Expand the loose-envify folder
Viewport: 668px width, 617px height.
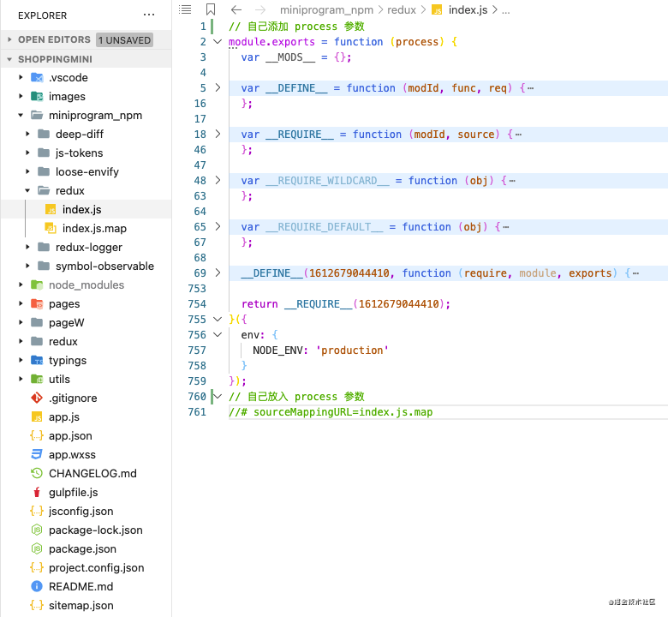27,171
